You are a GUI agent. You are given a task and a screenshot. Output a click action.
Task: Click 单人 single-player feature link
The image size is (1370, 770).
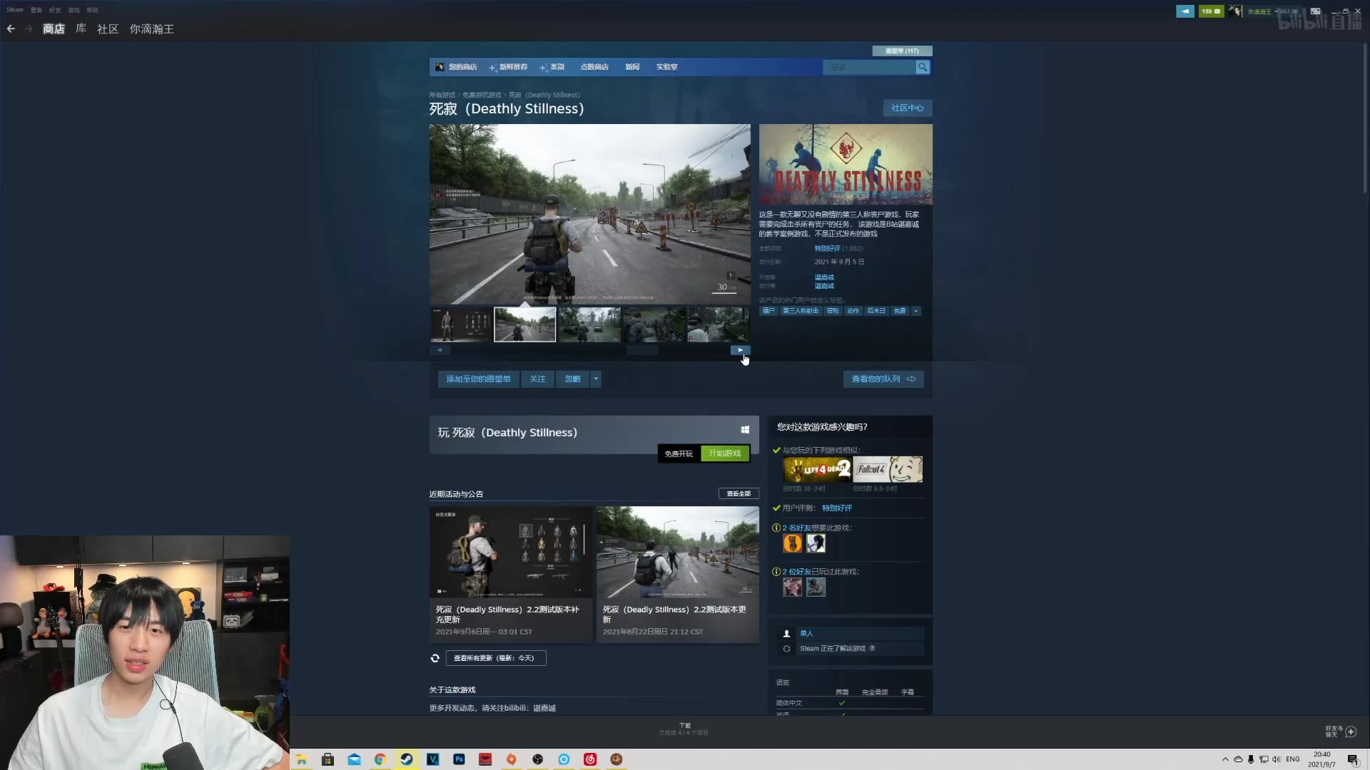tap(806, 633)
